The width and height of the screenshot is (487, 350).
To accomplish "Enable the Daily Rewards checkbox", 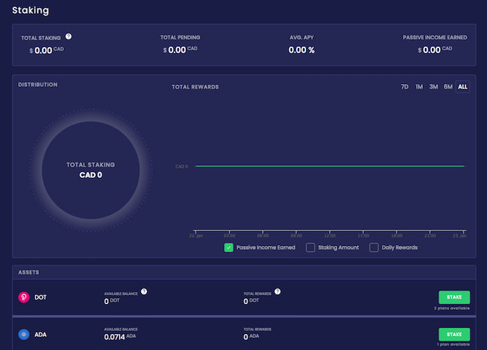I will (374, 247).
